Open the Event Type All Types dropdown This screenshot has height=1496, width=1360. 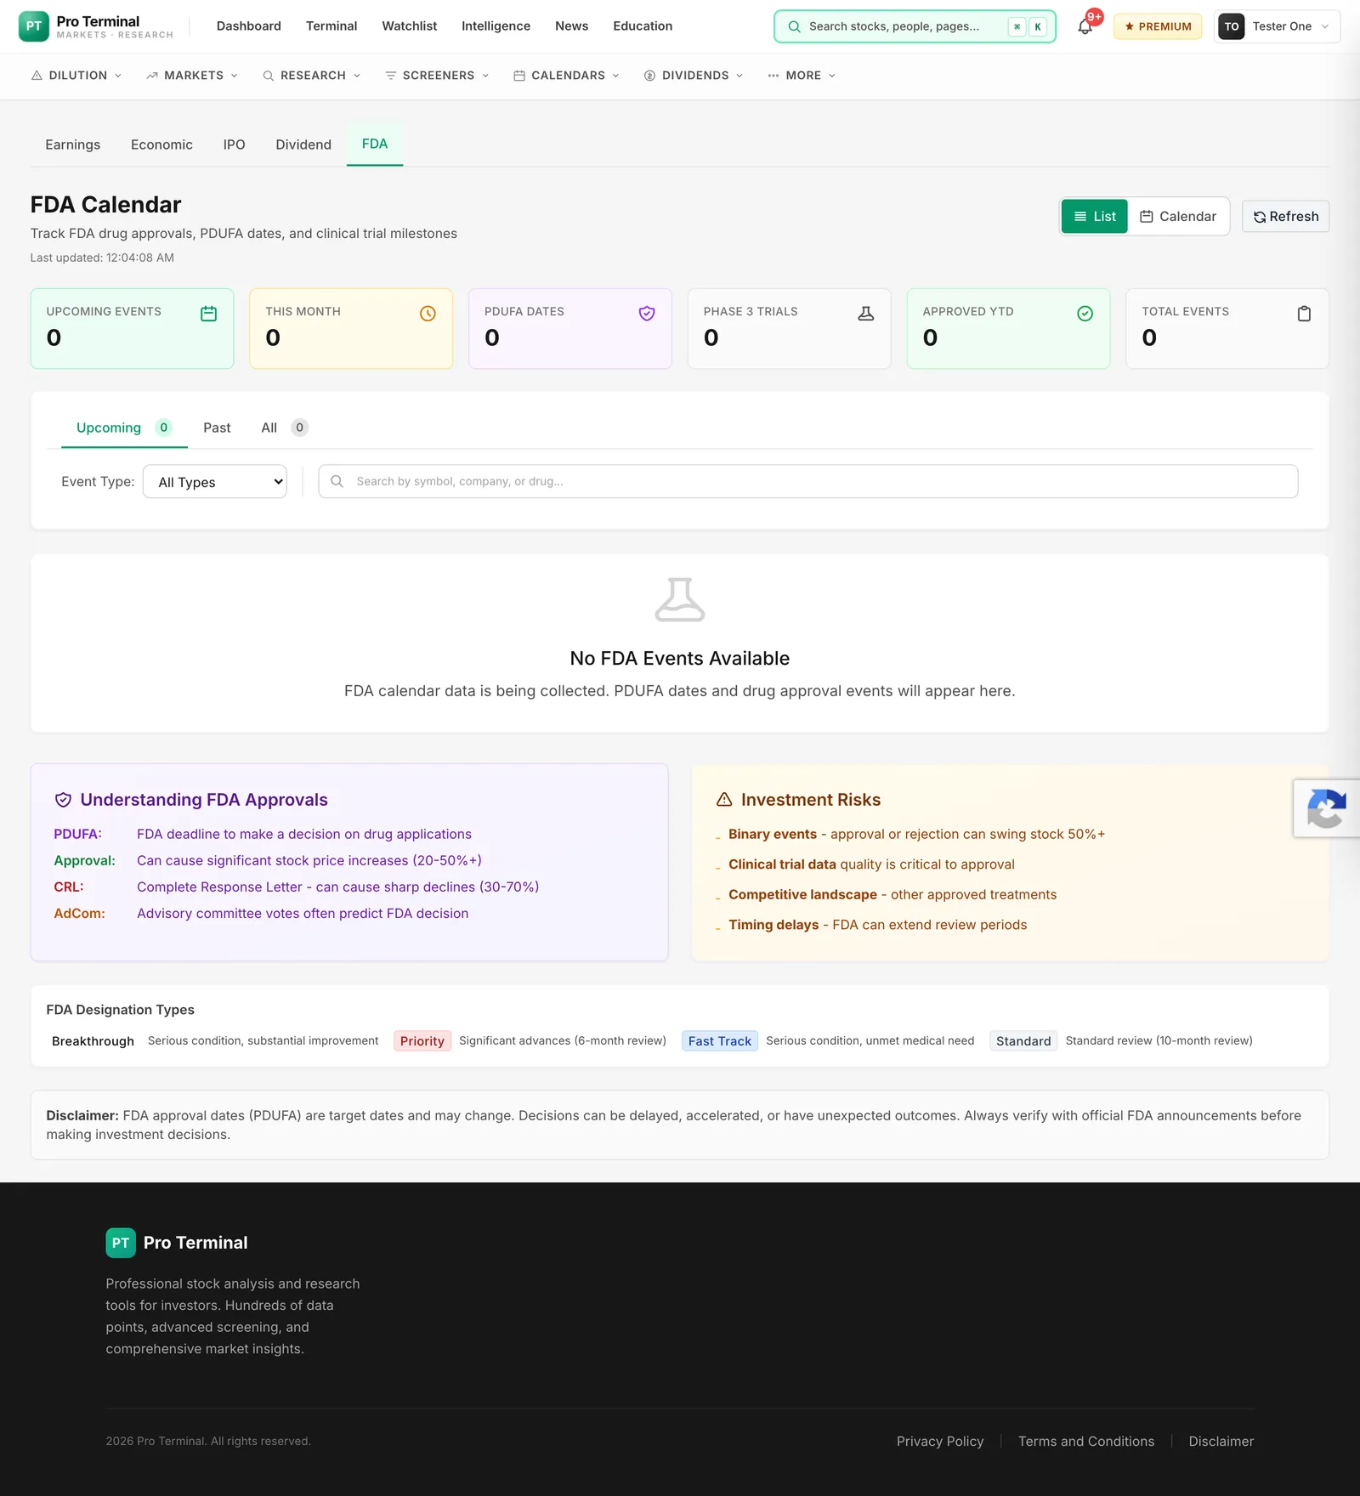tap(215, 482)
